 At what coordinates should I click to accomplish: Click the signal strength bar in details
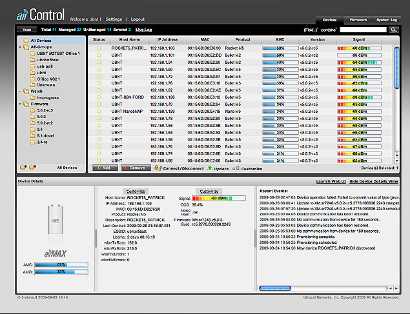coord(219,199)
